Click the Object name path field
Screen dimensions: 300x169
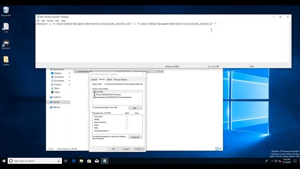coord(123,84)
